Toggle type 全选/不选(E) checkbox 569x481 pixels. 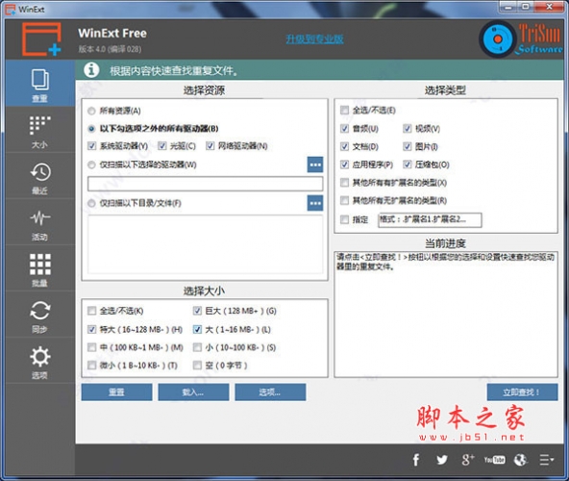coord(344,110)
